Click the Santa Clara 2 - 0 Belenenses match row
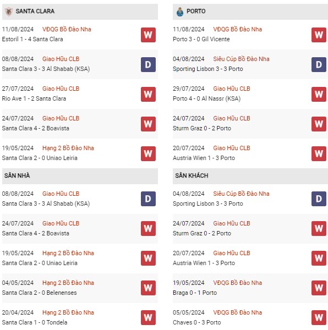The height and width of the screenshot is (330, 328). 80,288
